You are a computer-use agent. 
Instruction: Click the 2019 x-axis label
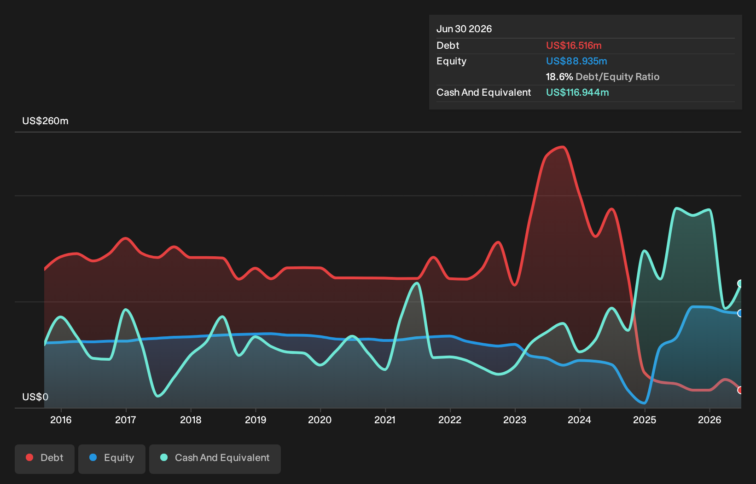click(256, 420)
